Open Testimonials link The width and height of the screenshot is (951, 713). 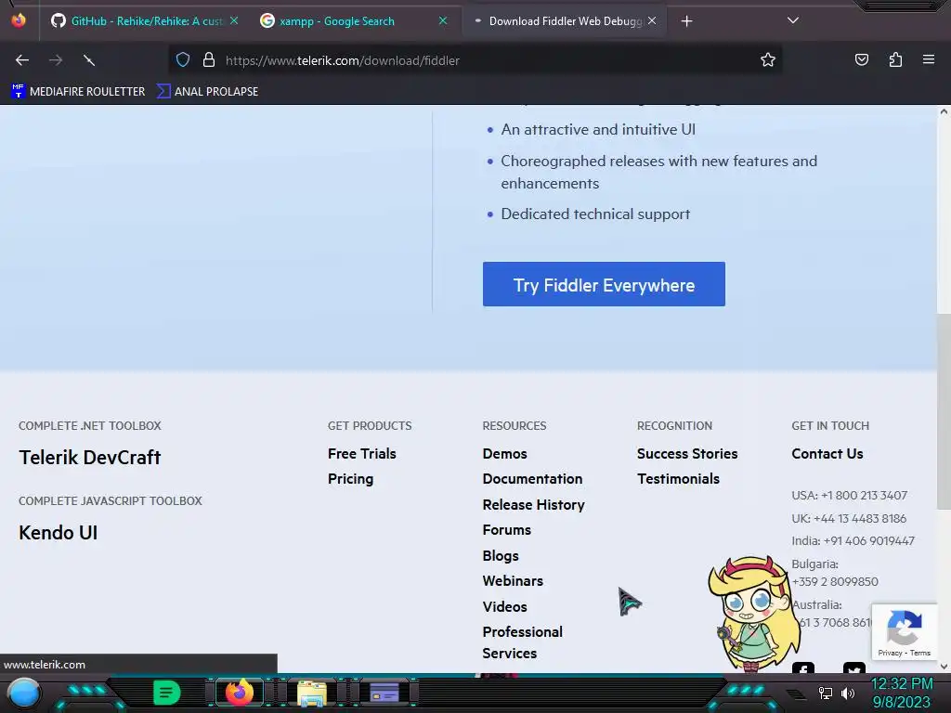coord(678,479)
